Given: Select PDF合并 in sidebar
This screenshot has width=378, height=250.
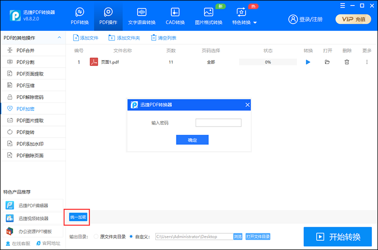Looking at the screenshot, I should pyautogui.click(x=33, y=50).
